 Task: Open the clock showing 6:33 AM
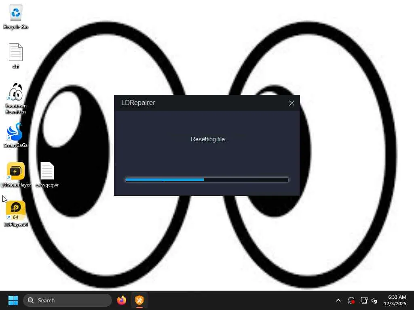coord(395,300)
